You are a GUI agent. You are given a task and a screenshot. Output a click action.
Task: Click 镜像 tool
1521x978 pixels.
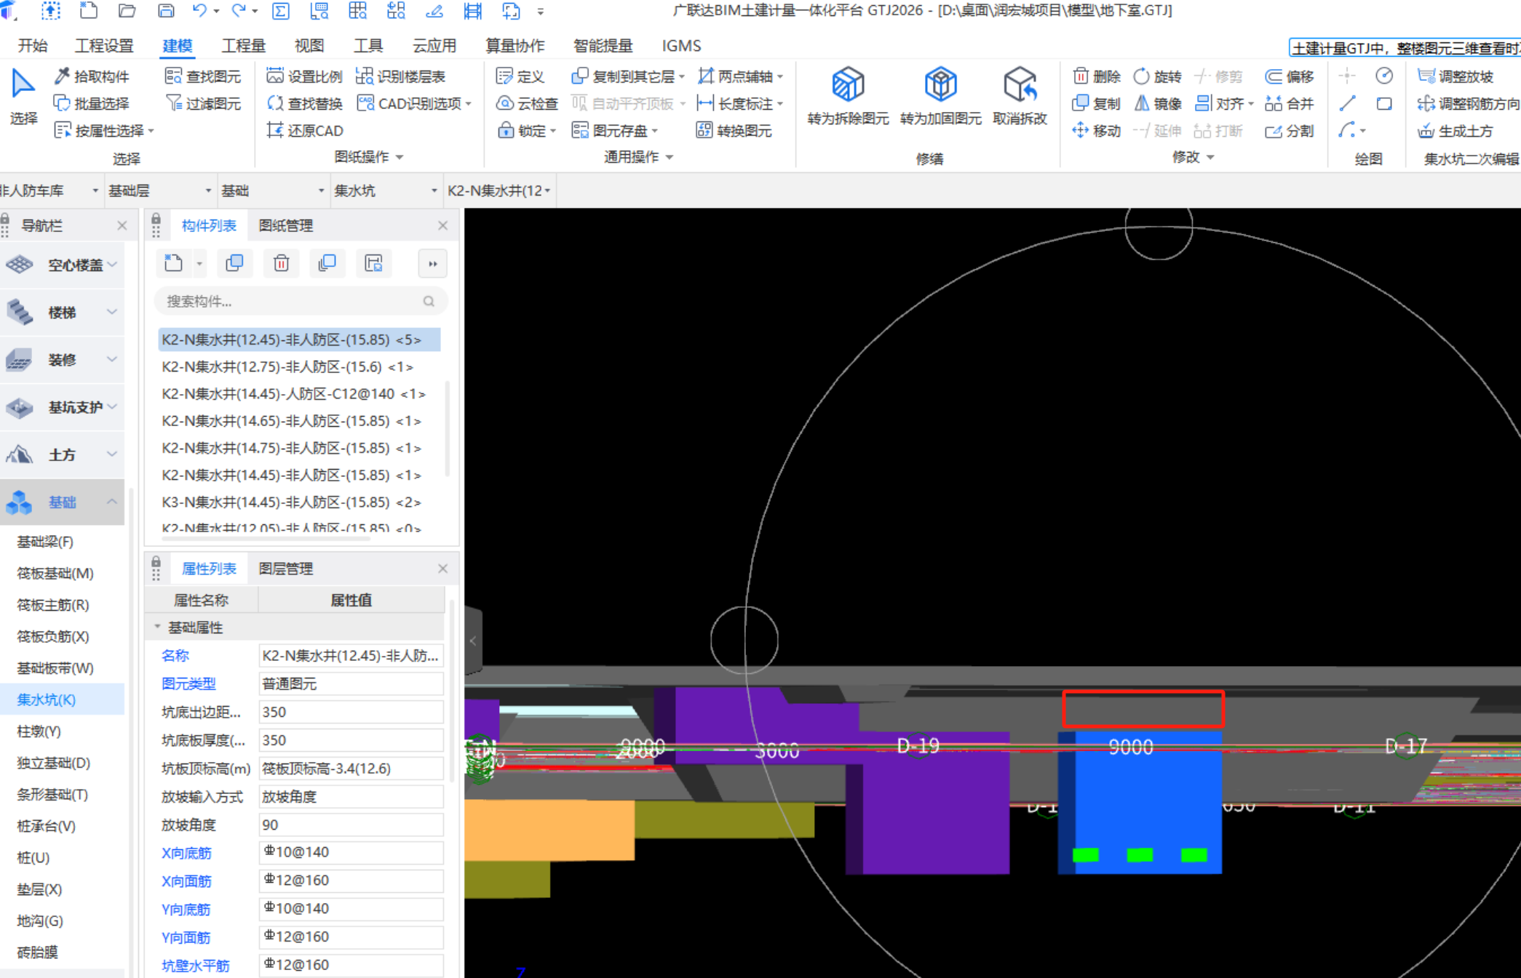1158,103
